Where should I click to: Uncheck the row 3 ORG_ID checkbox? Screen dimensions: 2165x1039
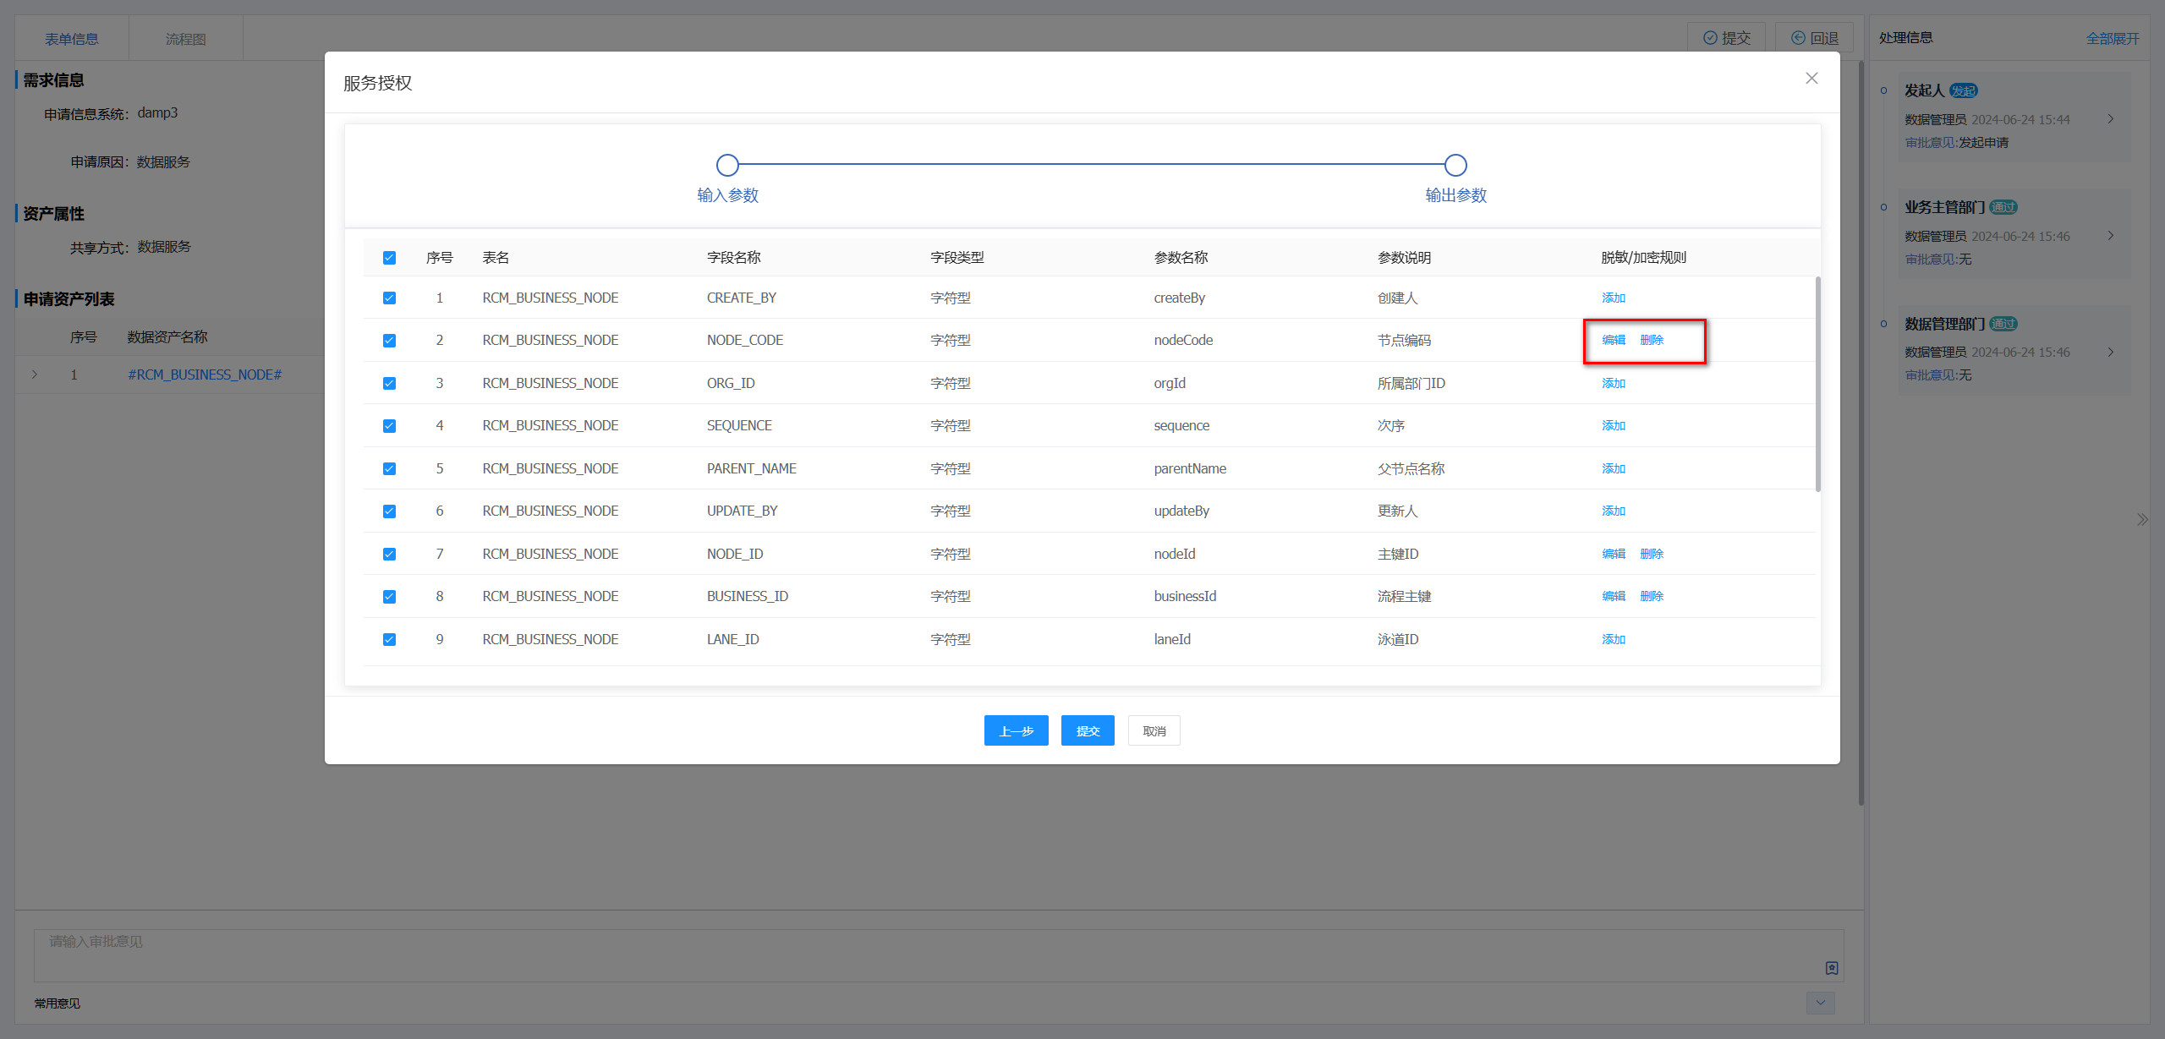pos(389,384)
